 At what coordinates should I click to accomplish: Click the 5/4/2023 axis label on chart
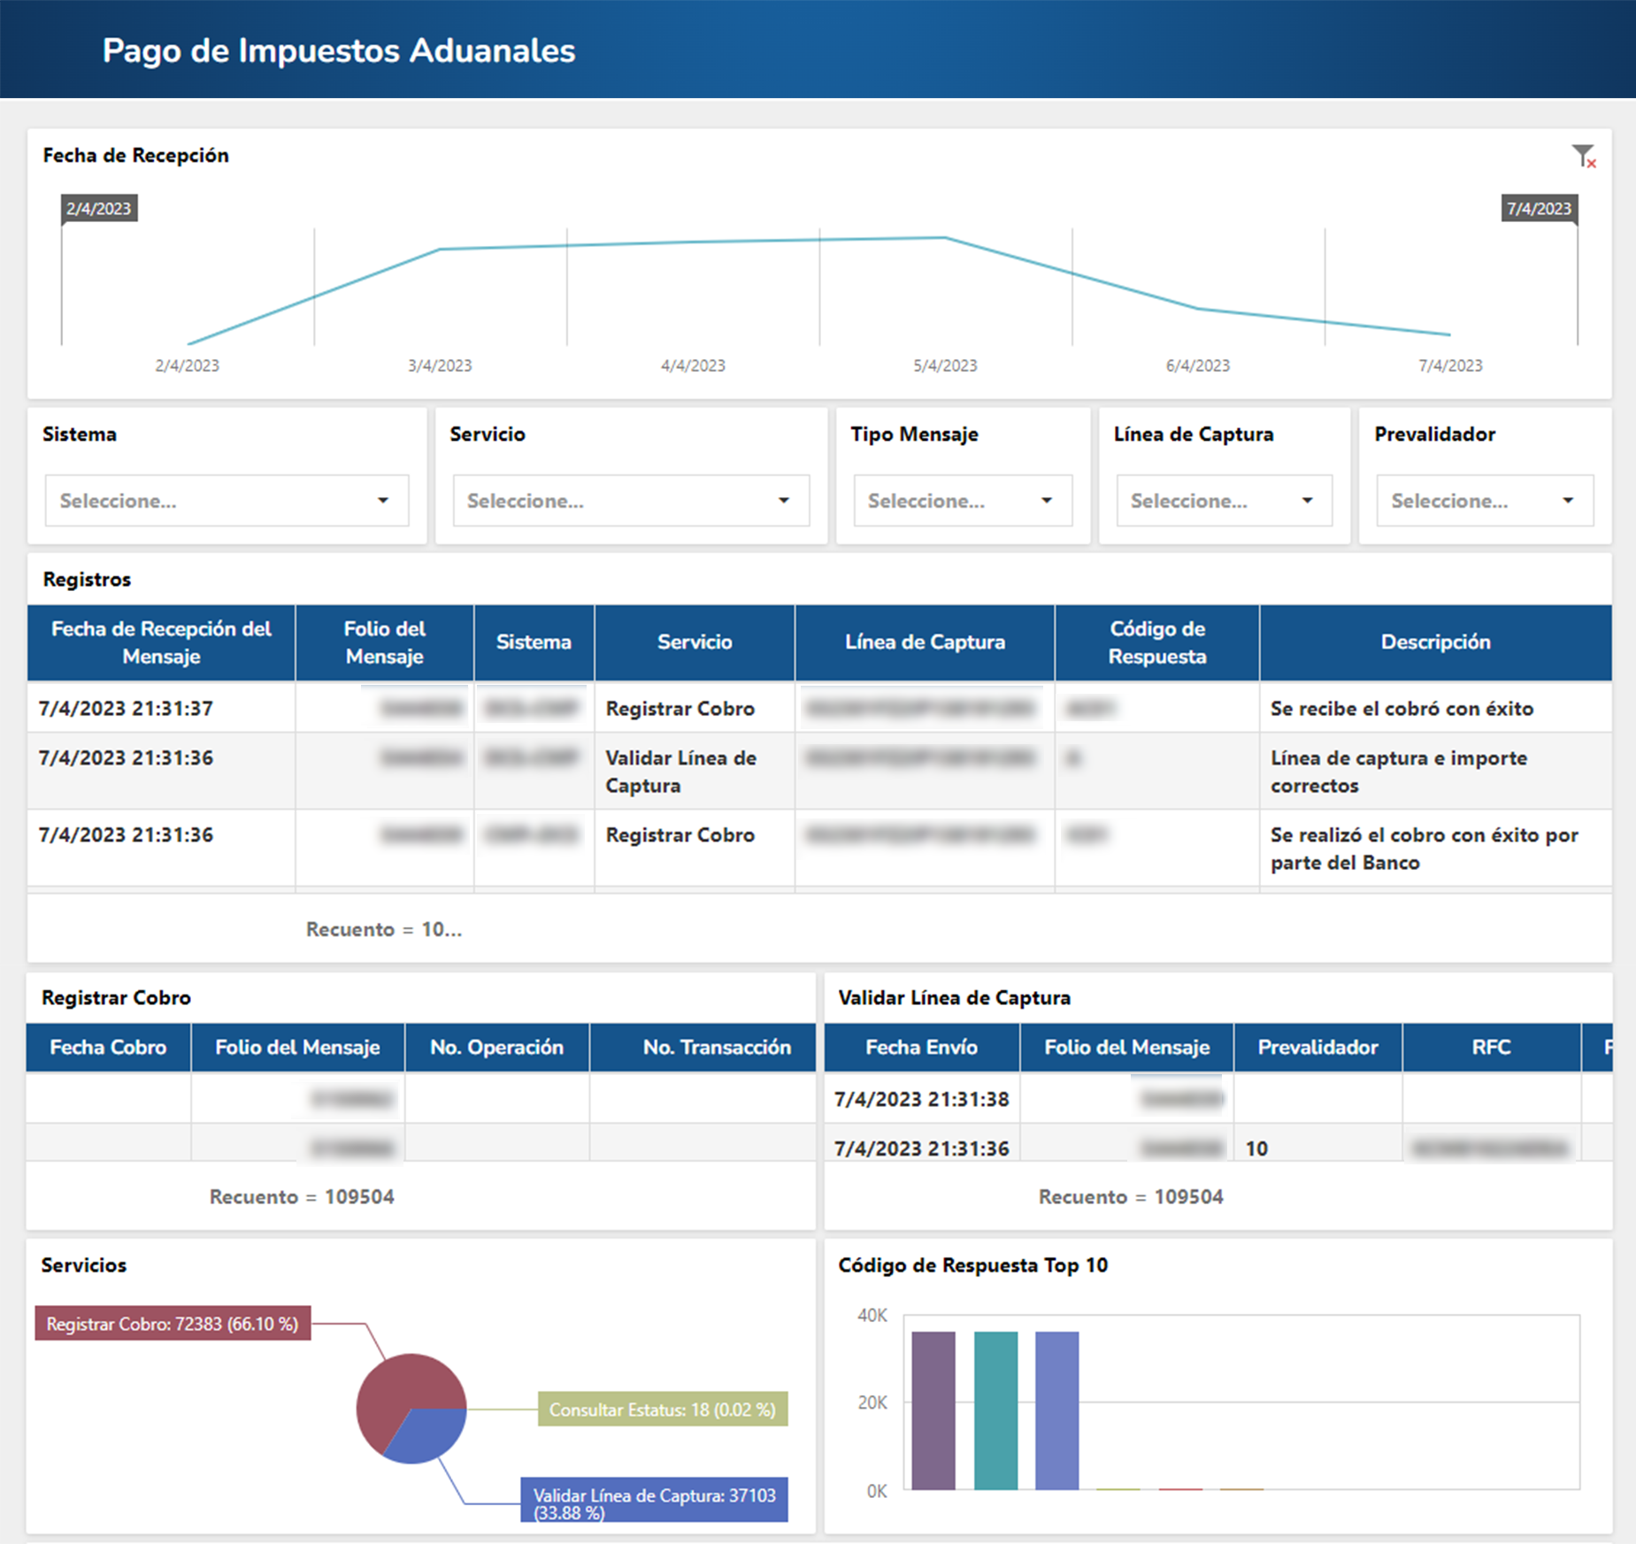click(x=945, y=365)
